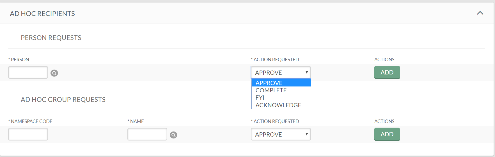Focus the Namespace Code input field

(28, 134)
